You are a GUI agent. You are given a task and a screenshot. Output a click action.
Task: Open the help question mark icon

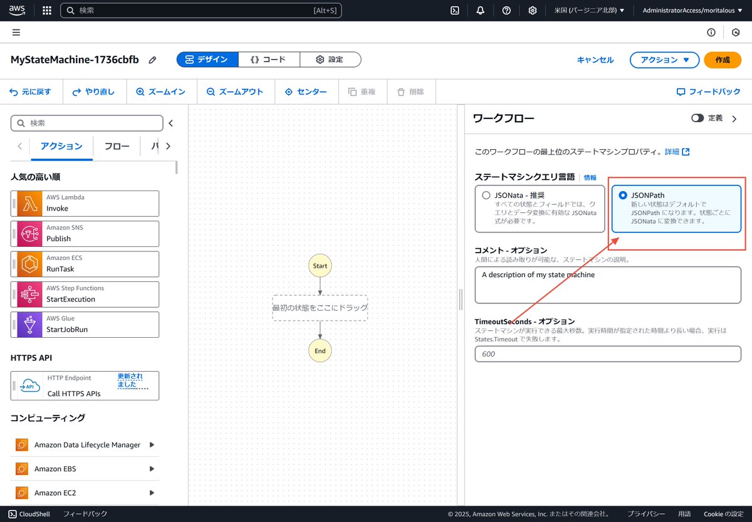(x=506, y=11)
